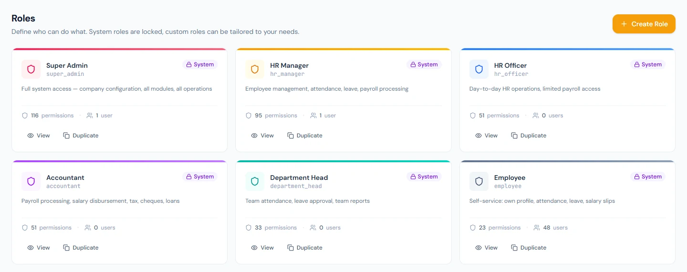This screenshot has width=687, height=272.
Task: Click the shield icon beside 95 permissions
Action: click(x=249, y=115)
